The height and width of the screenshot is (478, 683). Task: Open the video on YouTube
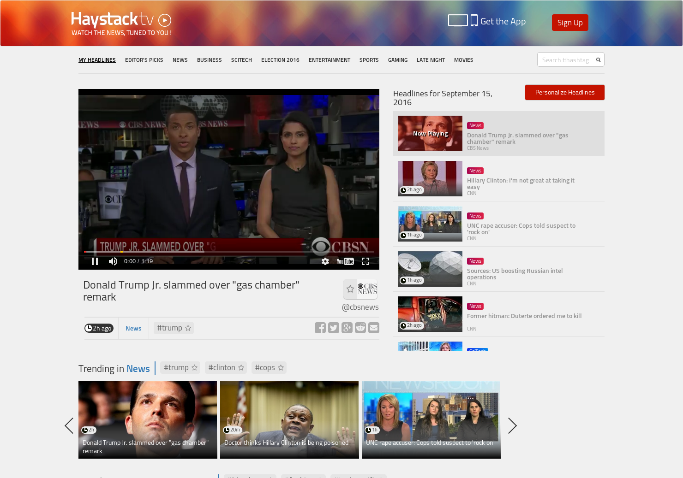(345, 261)
